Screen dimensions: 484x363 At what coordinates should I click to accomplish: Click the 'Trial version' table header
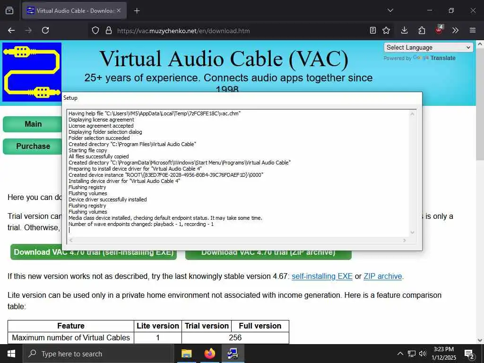point(207,326)
